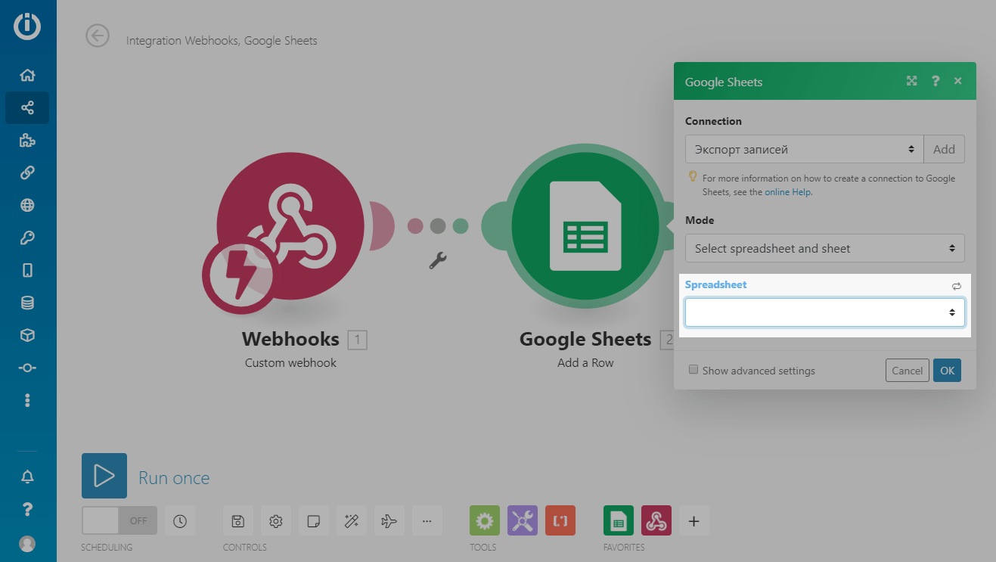Image resolution: width=996 pixels, height=562 pixels.
Task: Click the explain flow airplane icon
Action: tap(389, 521)
